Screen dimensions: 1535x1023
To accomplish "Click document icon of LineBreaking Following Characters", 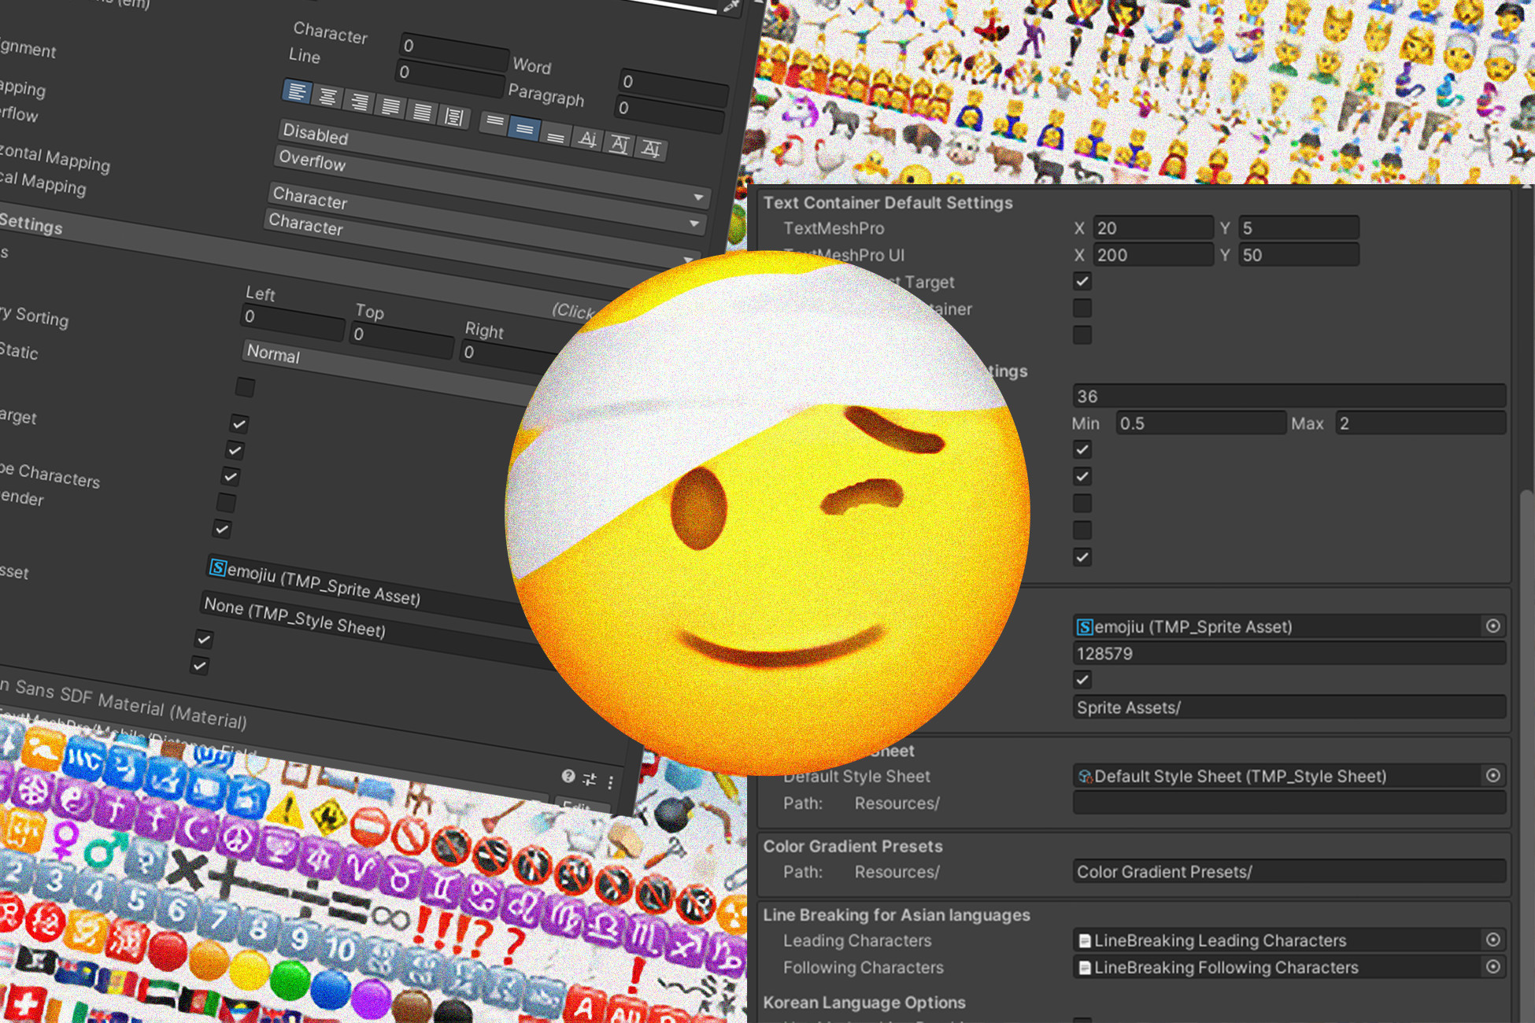I will (x=1085, y=968).
